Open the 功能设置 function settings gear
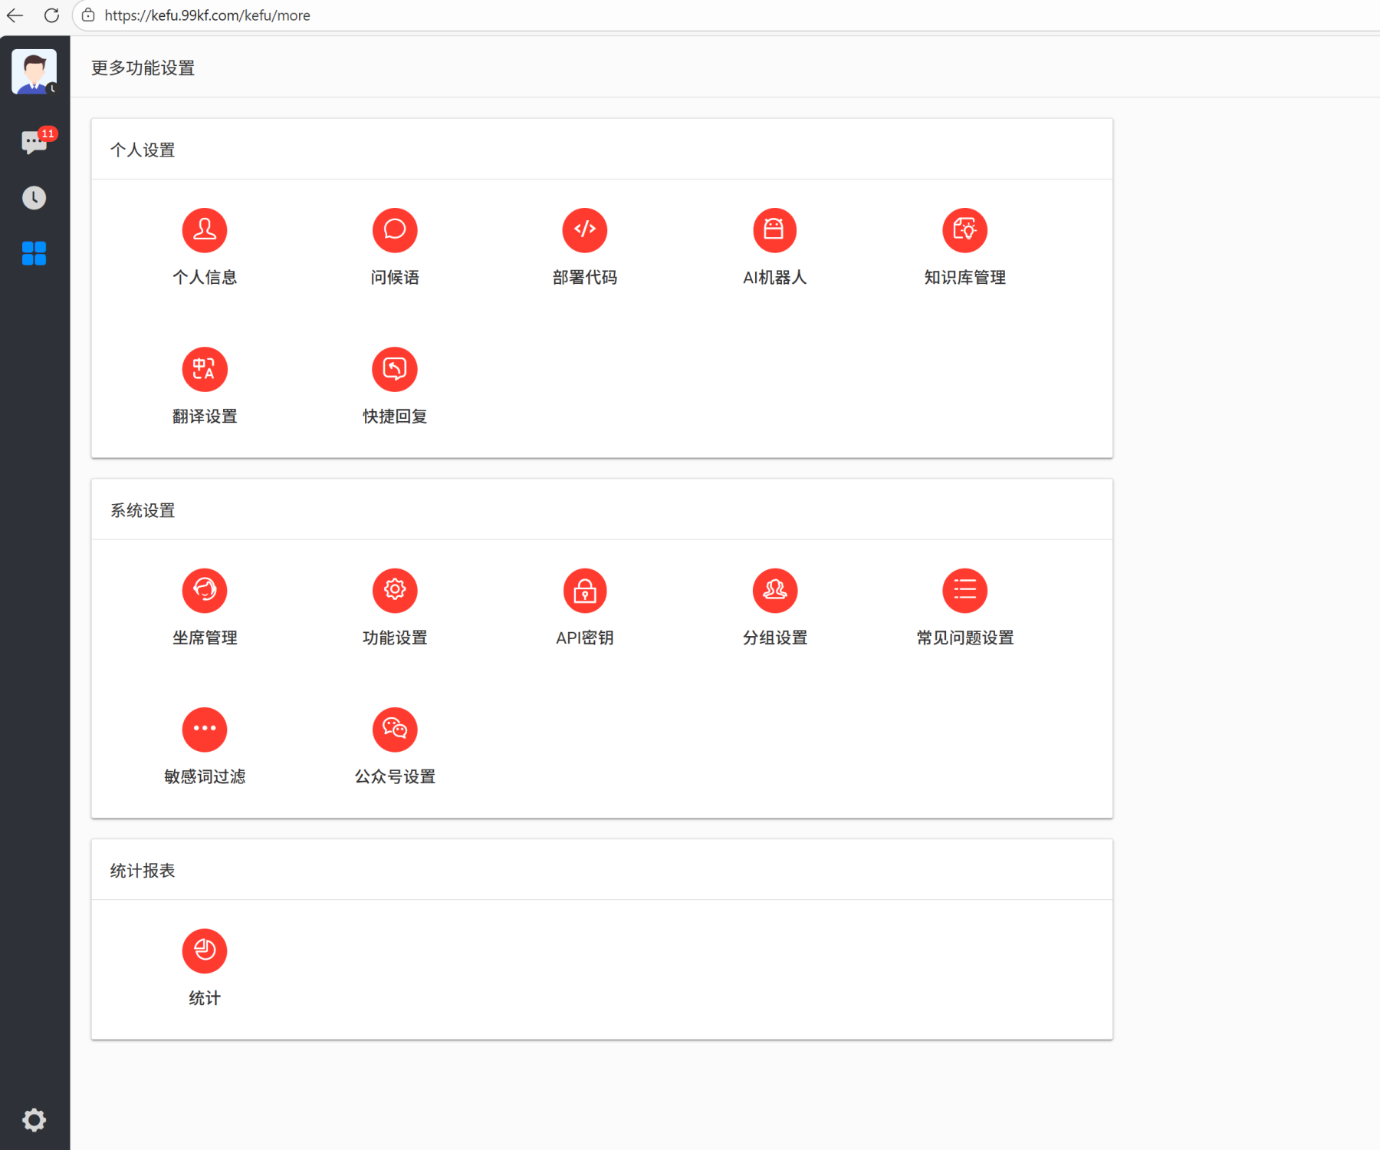The height and width of the screenshot is (1150, 1380). click(394, 591)
